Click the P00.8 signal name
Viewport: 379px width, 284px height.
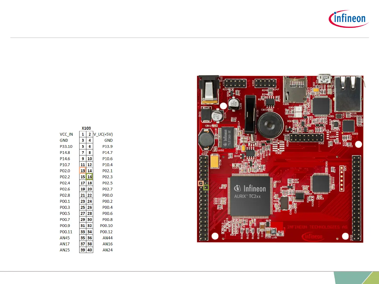[107, 220]
